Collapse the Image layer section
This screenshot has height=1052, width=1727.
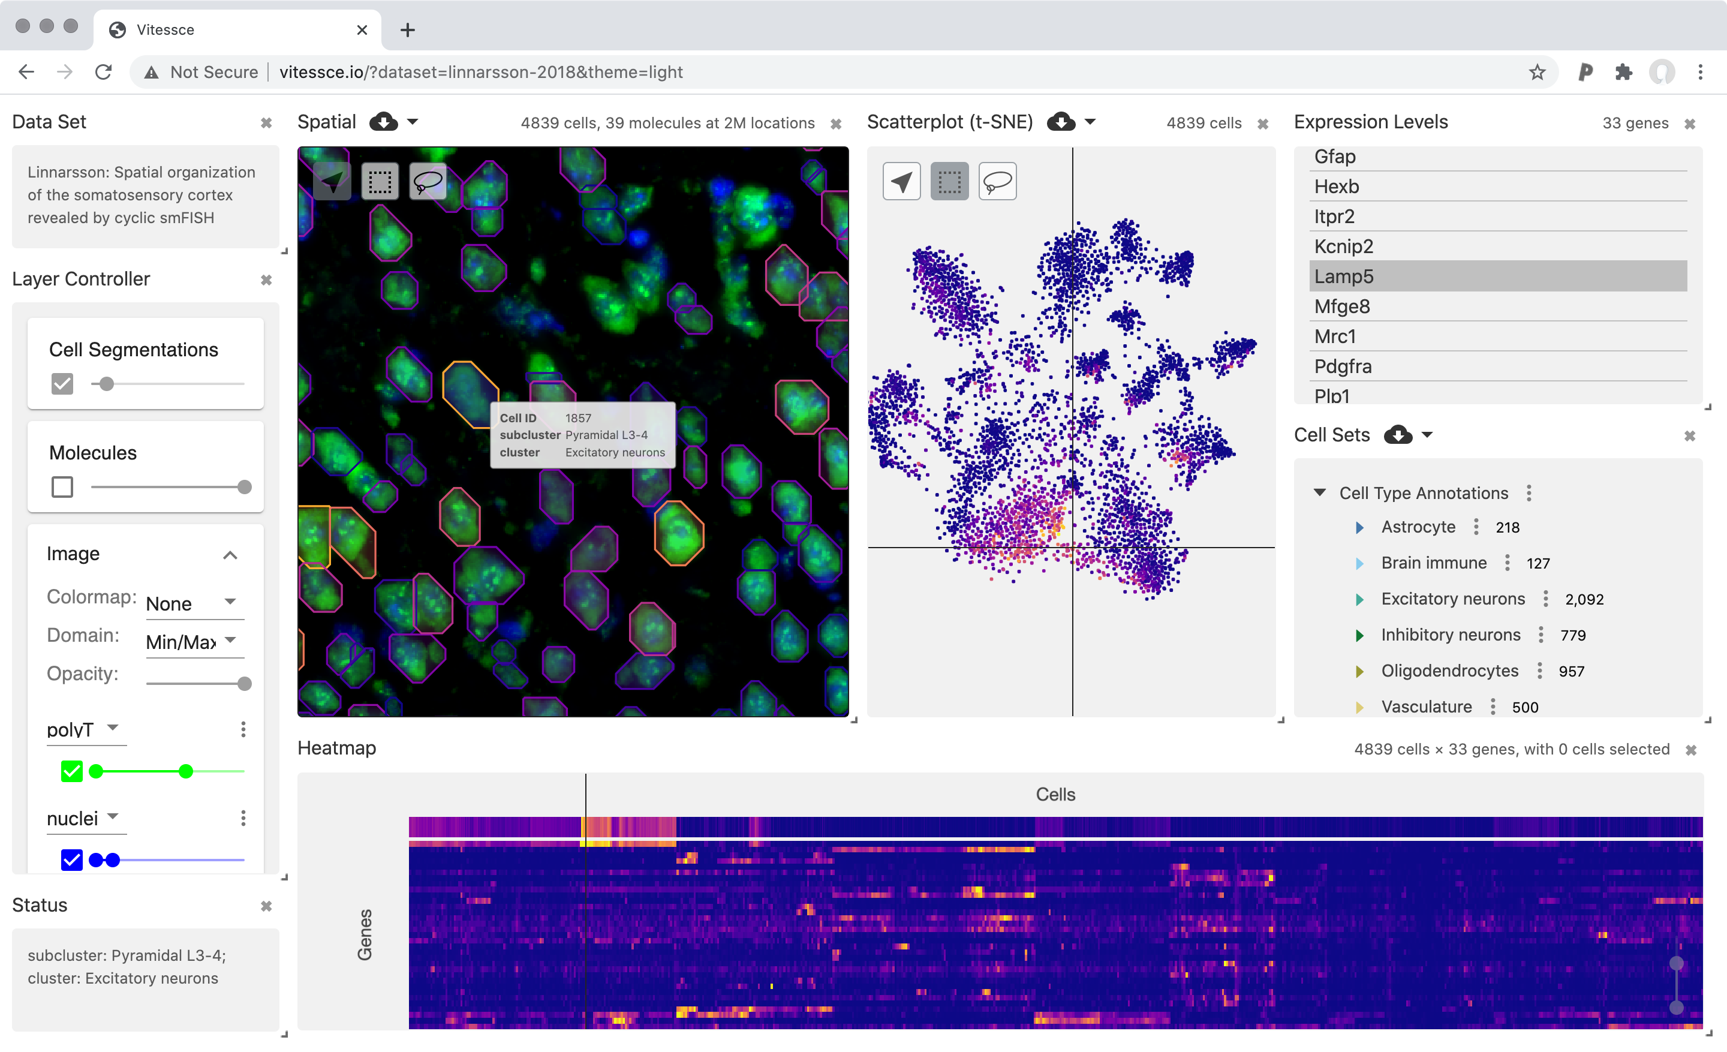click(x=230, y=555)
